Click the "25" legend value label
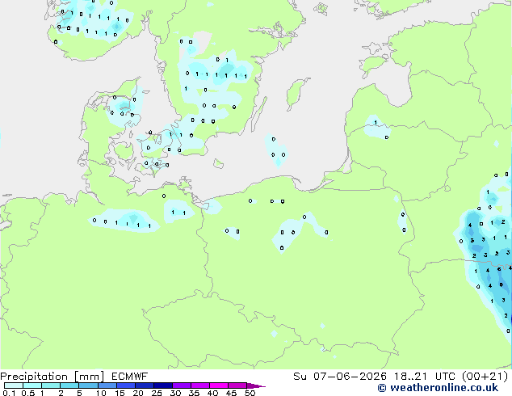The image size is (512, 396). click(x=157, y=393)
